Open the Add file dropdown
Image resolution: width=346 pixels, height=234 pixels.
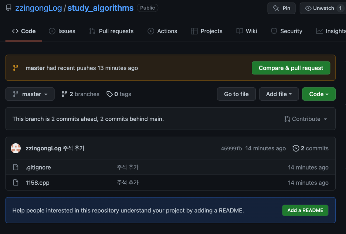point(279,94)
